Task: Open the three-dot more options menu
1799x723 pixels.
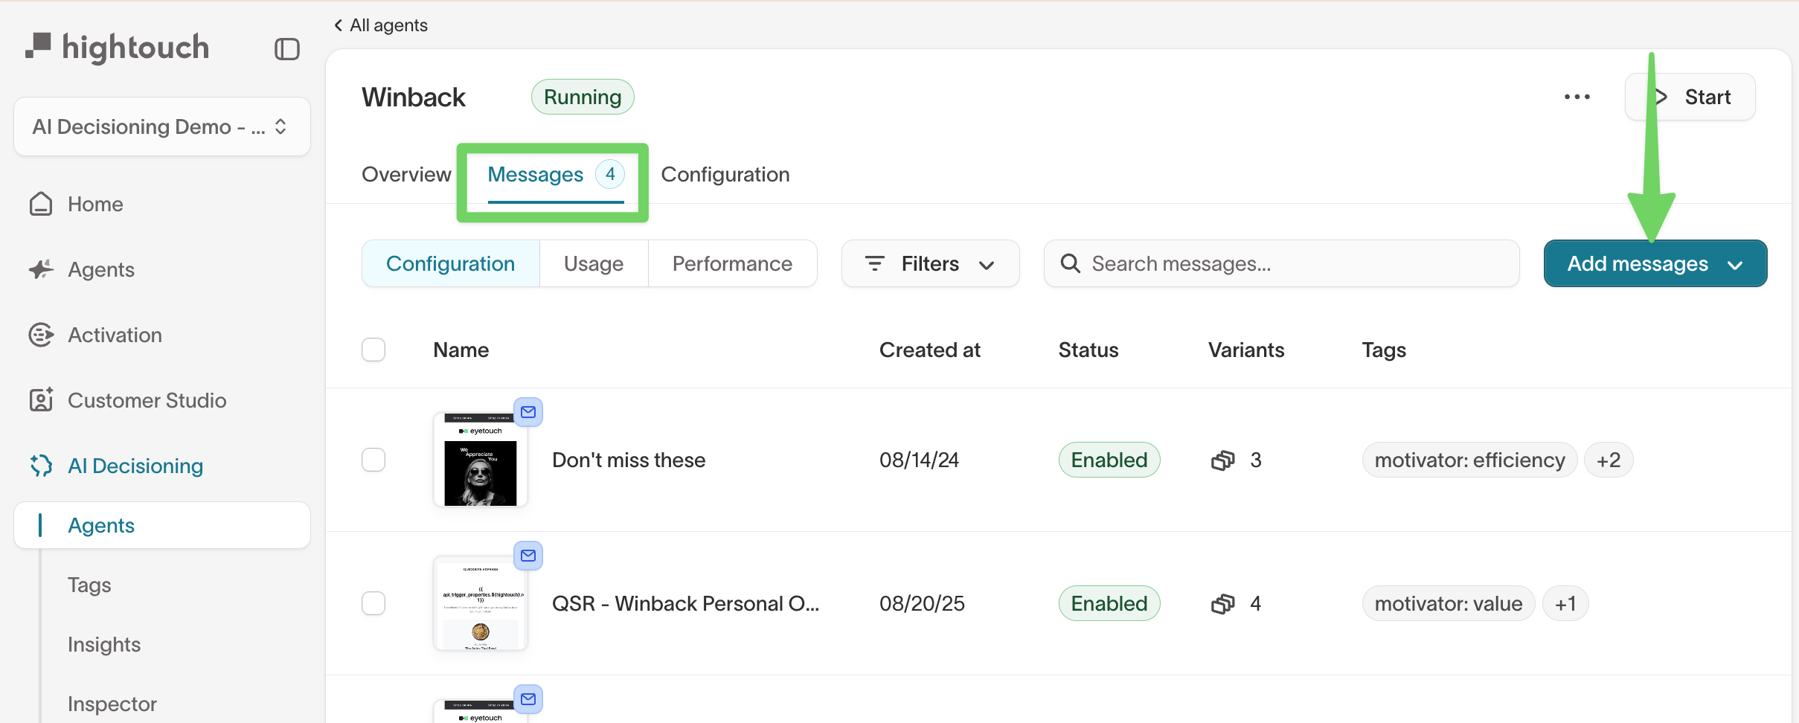Action: (1577, 97)
